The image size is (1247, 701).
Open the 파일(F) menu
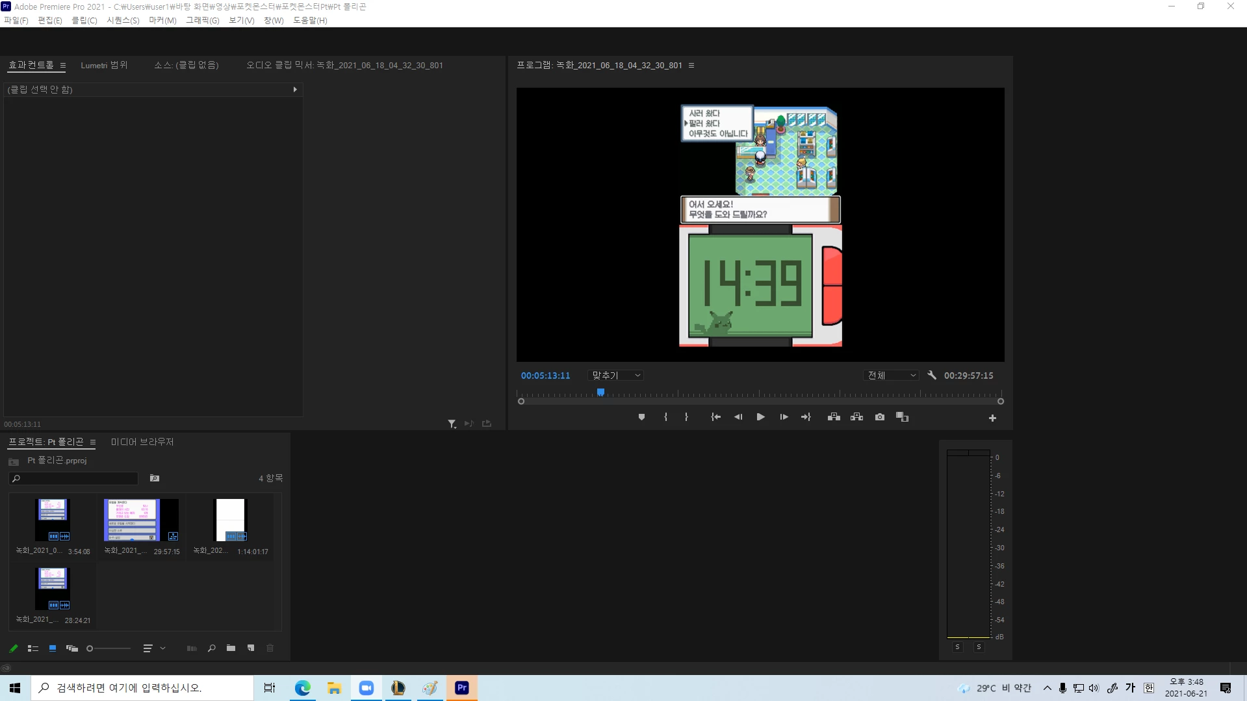pos(16,20)
